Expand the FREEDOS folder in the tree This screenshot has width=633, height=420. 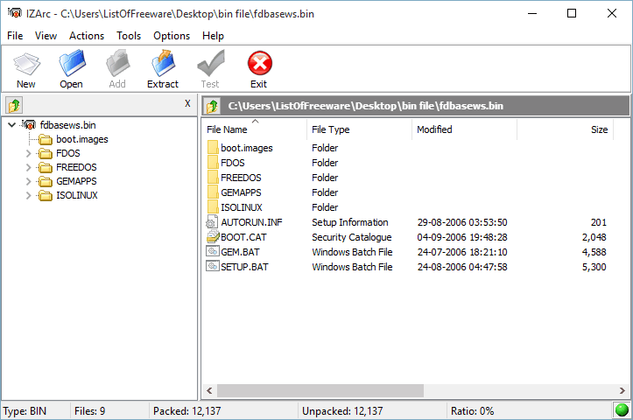click(28, 167)
